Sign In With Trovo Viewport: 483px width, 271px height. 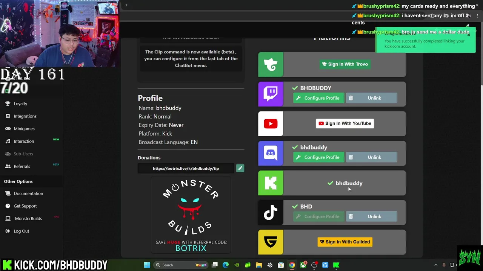point(345,64)
